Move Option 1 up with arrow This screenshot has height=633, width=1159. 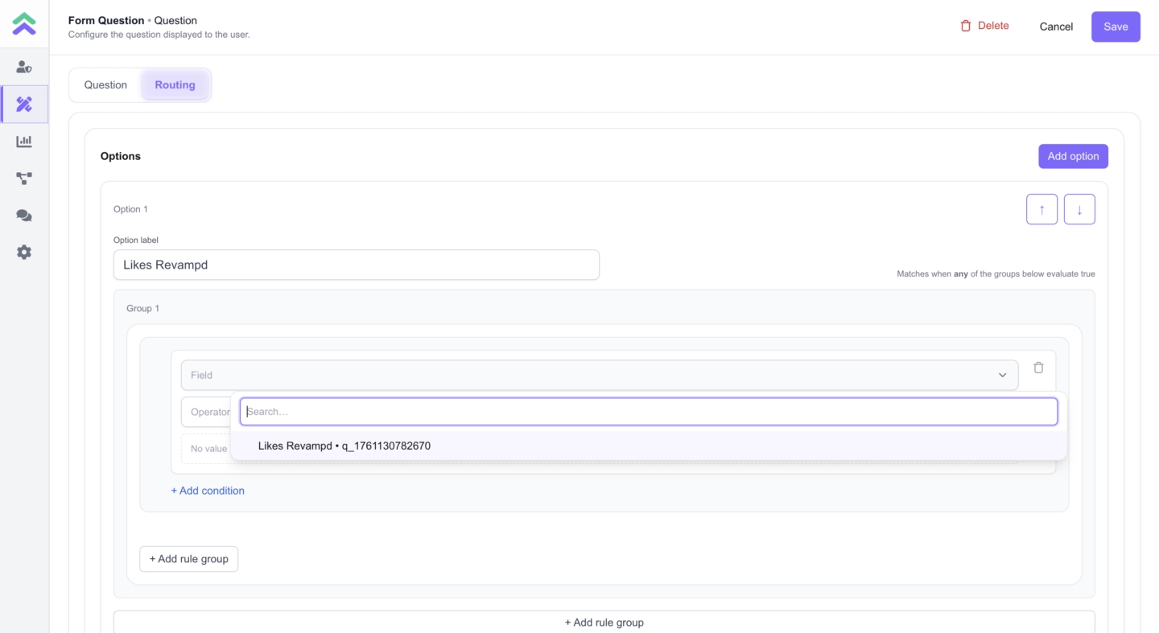pos(1041,209)
